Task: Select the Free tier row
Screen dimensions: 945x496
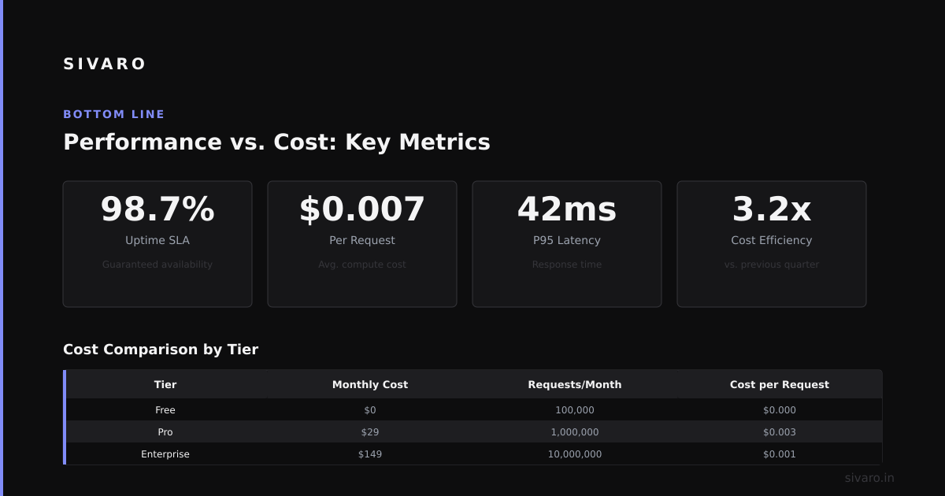Action: (474, 410)
